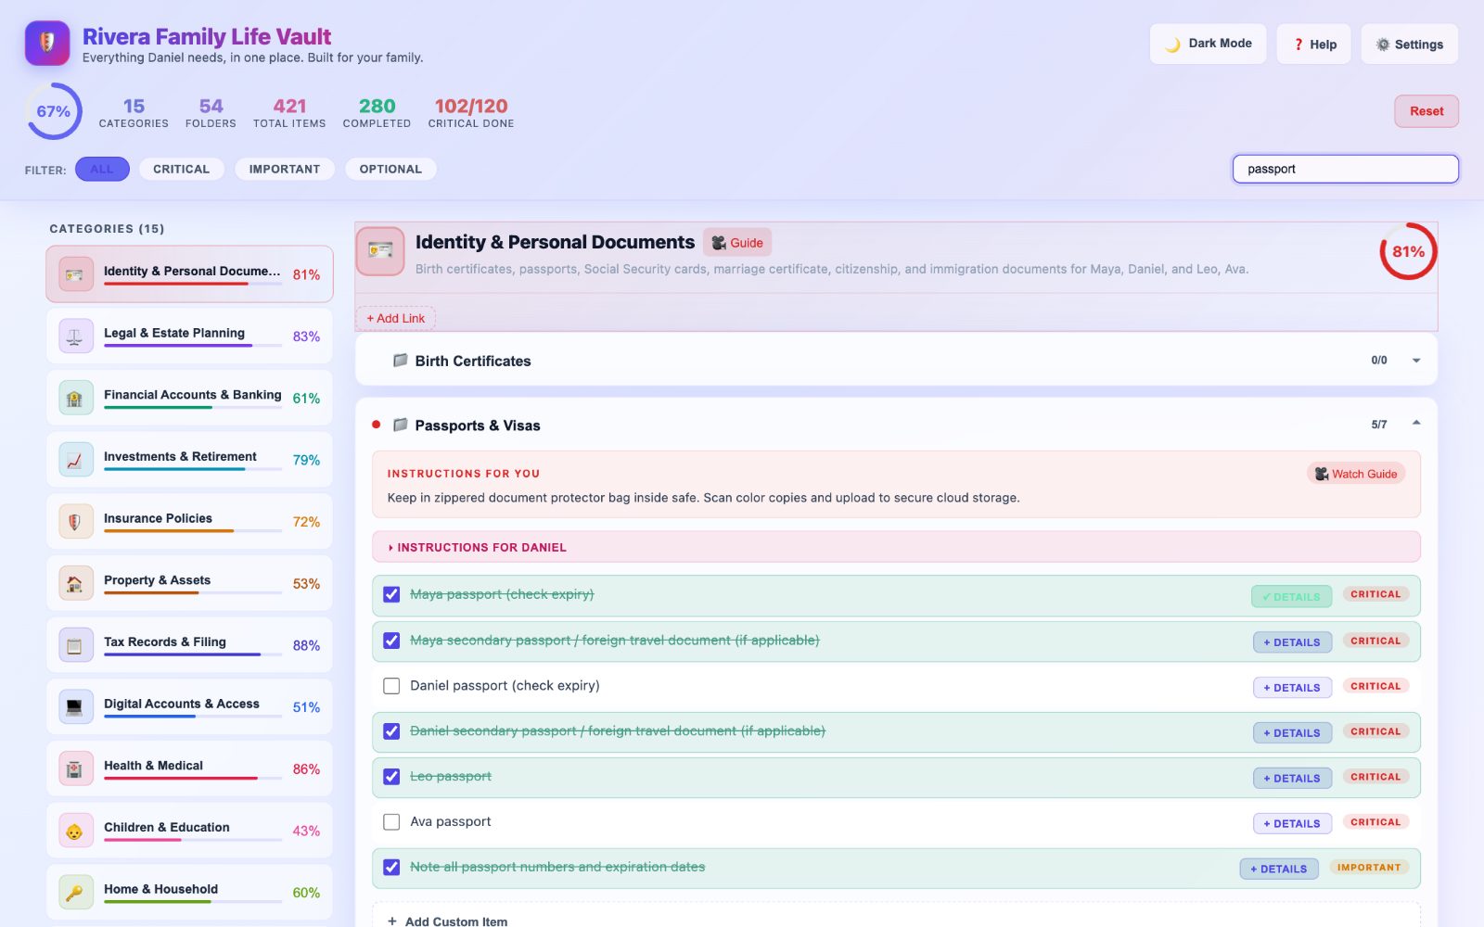Open details for Leo passport item

1292,779
